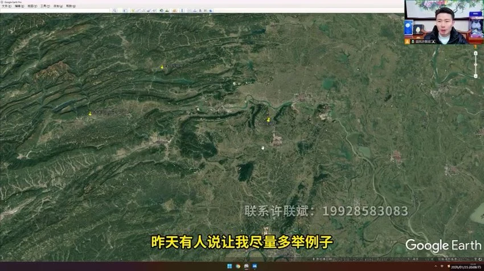The image size is (484, 271).
Task: Expand the 添加 (Add) menu
Action: tap(56, 6)
